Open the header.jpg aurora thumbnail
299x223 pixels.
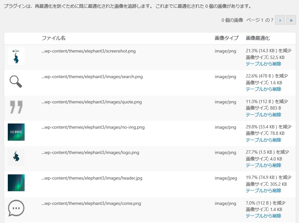16,183
